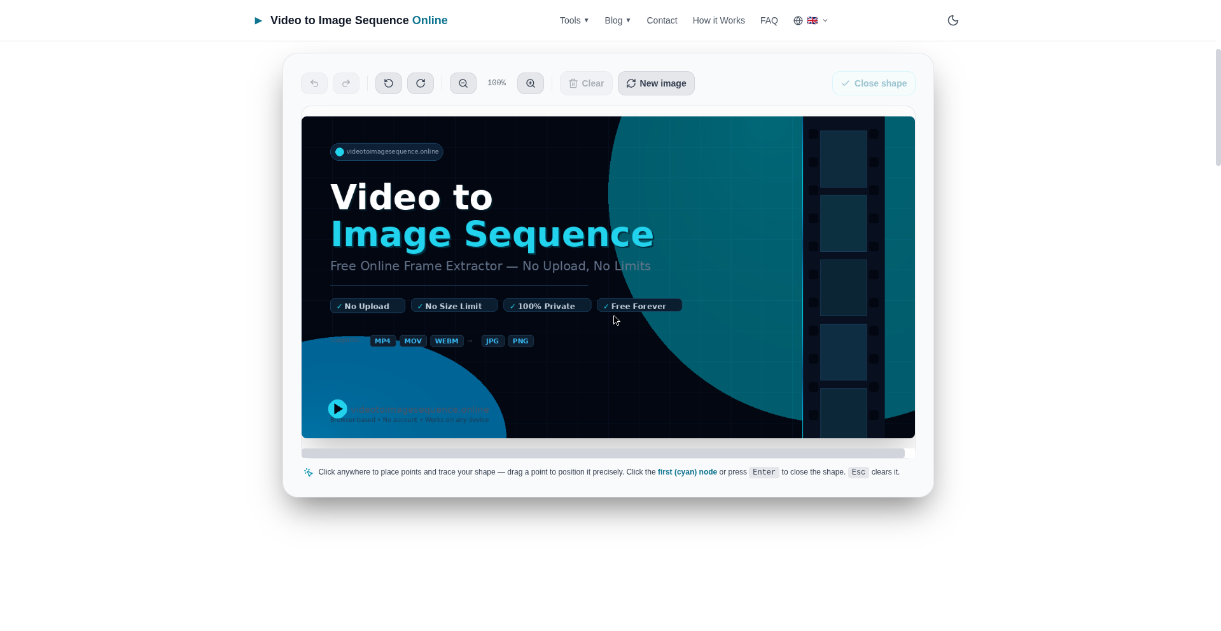Click the 100% zoom level readout
The image size is (1221, 631).
[496, 83]
